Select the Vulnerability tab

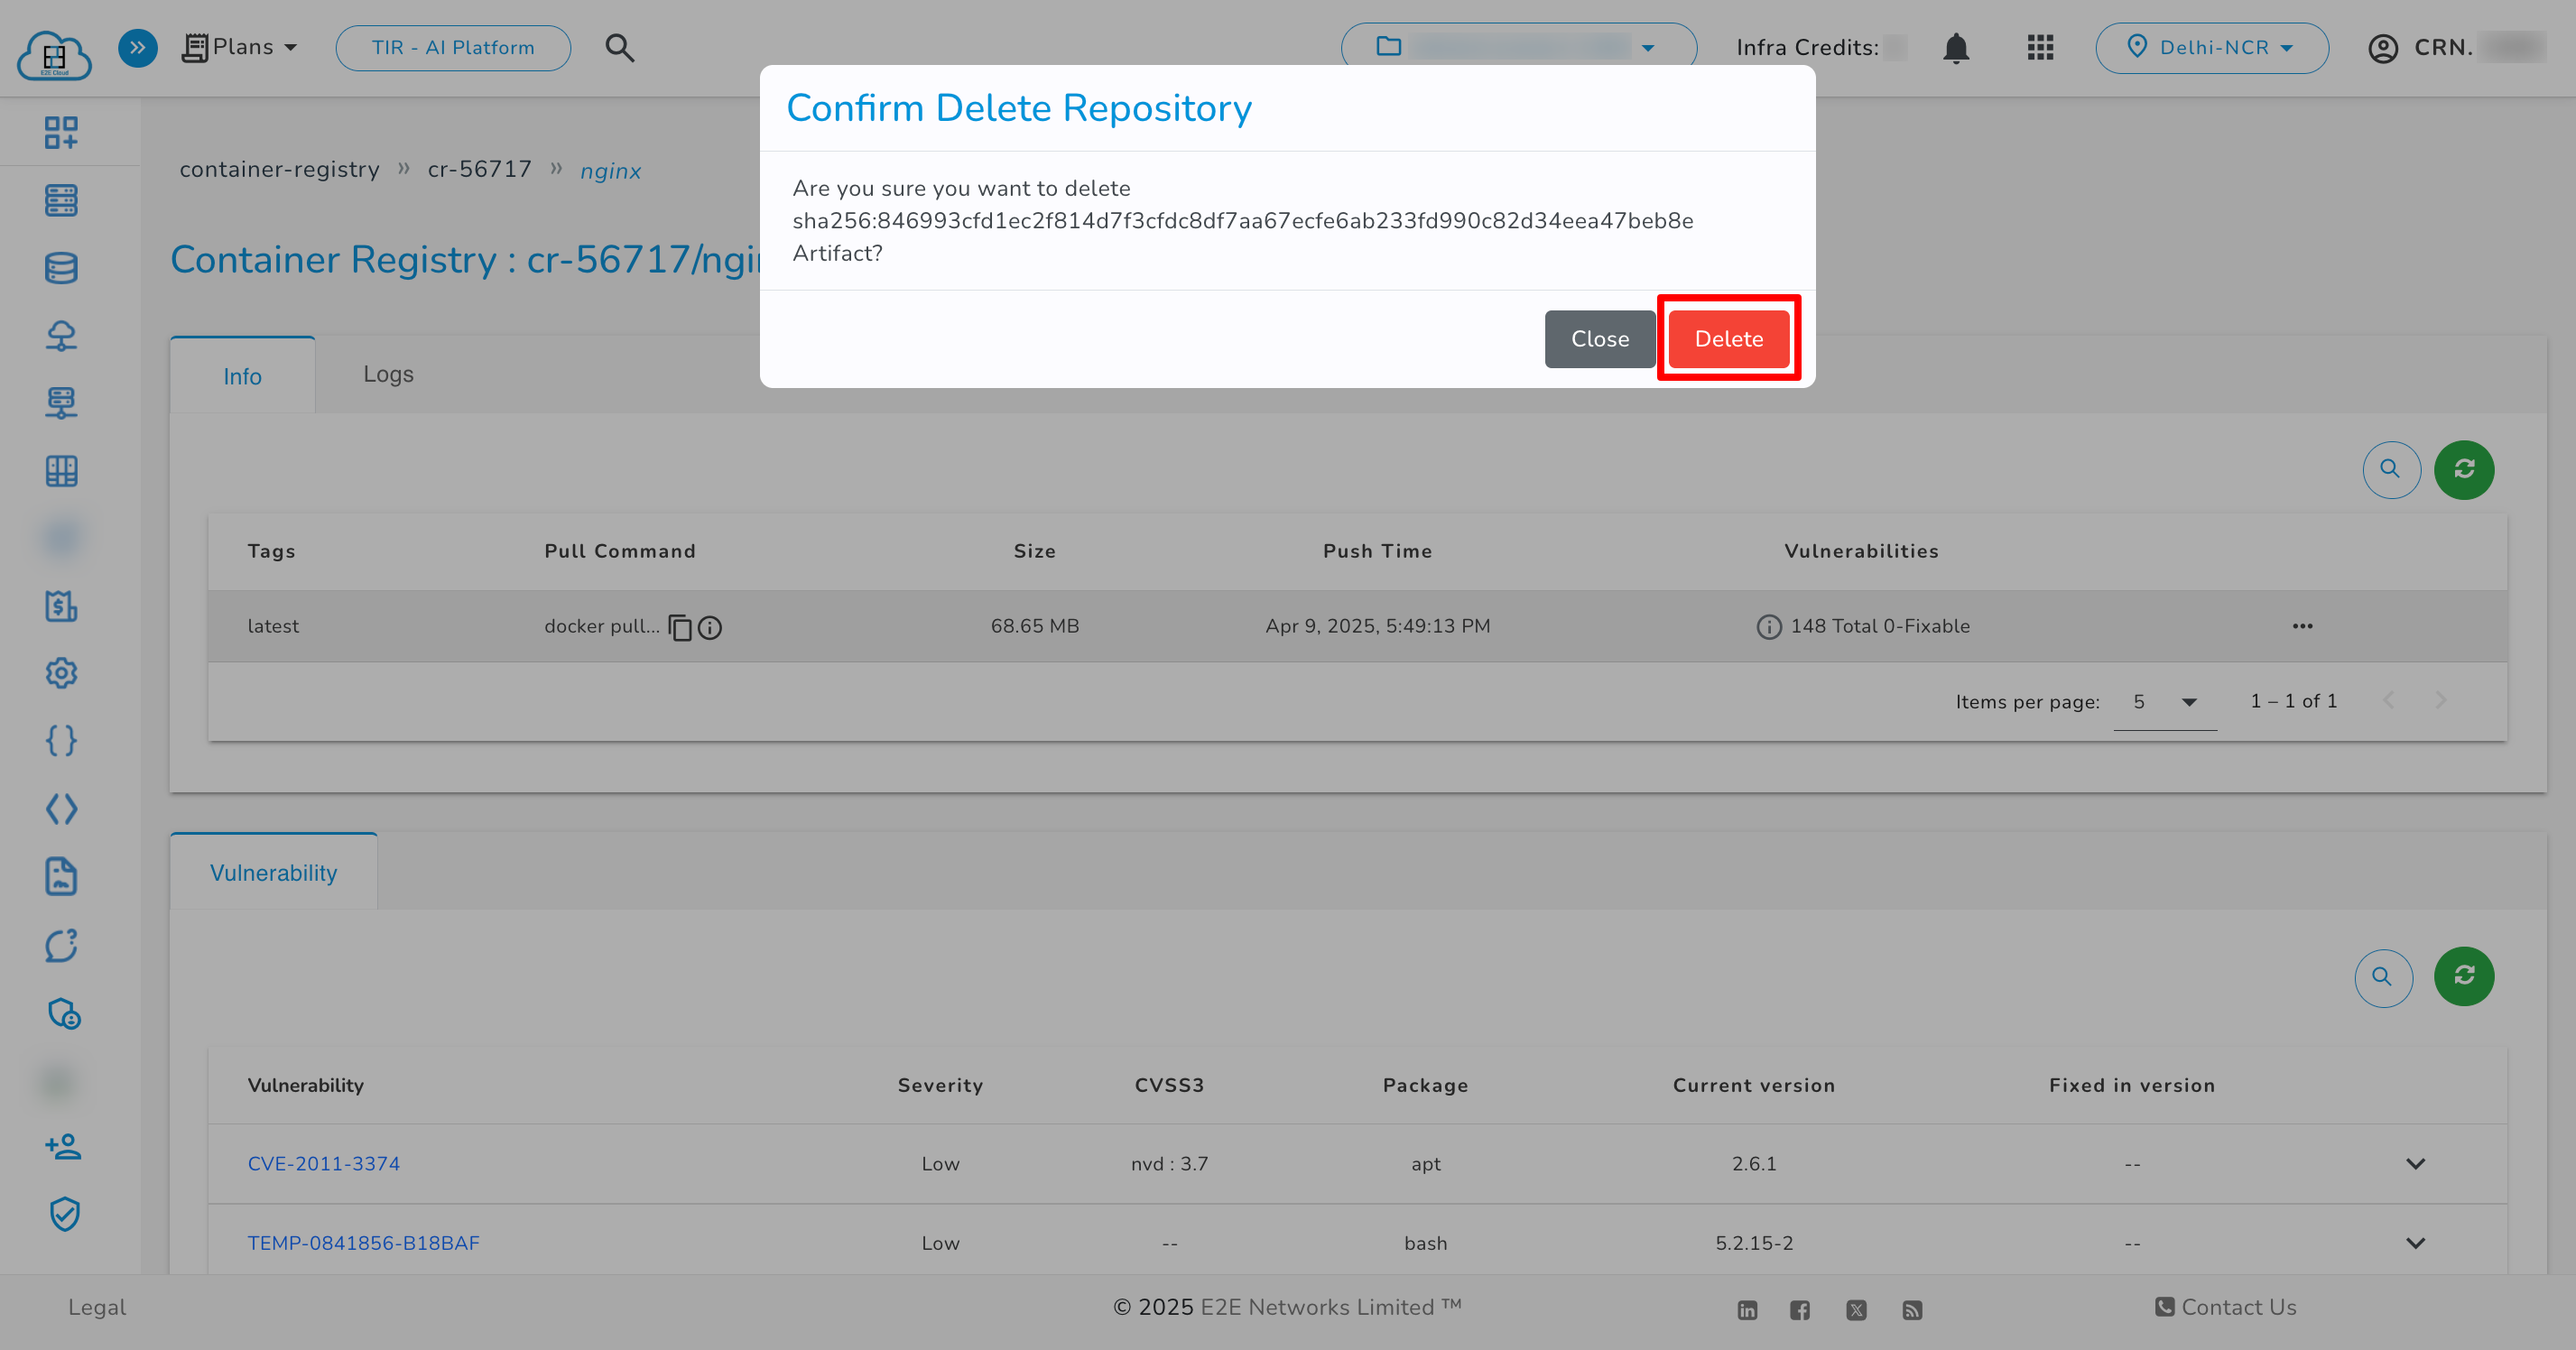click(273, 872)
